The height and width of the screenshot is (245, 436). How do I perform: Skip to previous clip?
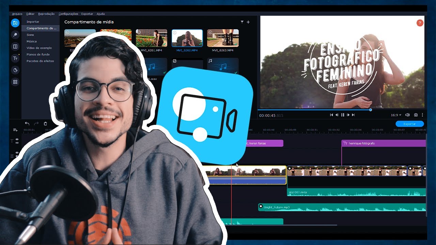tap(331, 115)
